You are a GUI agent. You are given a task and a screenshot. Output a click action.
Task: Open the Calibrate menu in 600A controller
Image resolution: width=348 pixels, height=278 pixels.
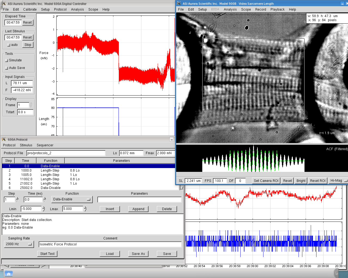(x=30, y=9)
